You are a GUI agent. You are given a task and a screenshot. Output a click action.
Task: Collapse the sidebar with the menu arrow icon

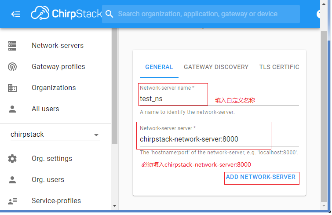15,14
